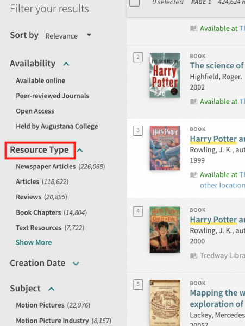
Task: Tick the select-all results checkbox
Action: (x=134, y=2)
